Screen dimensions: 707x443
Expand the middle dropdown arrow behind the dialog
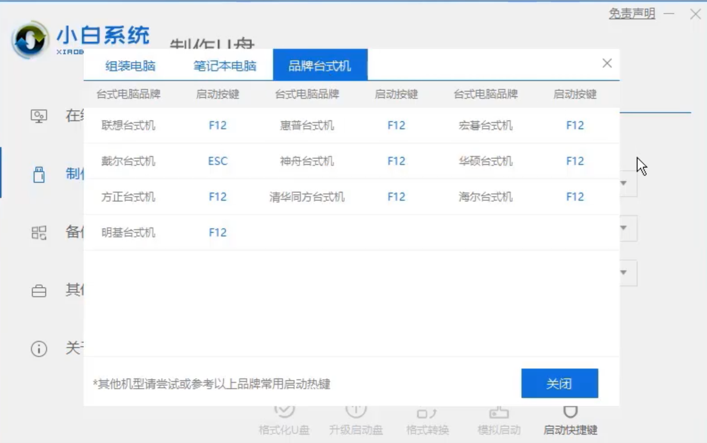coord(624,227)
